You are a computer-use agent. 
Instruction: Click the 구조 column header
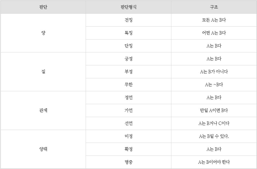tap(214, 7)
